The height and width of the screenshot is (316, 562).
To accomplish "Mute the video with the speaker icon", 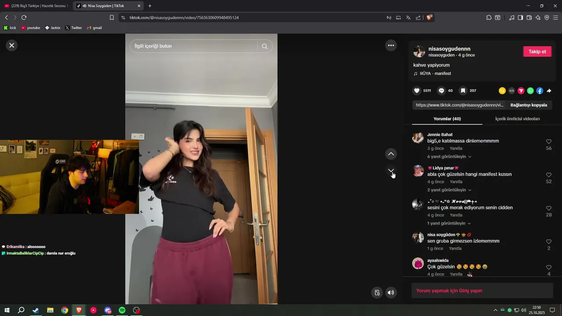I will point(391,293).
